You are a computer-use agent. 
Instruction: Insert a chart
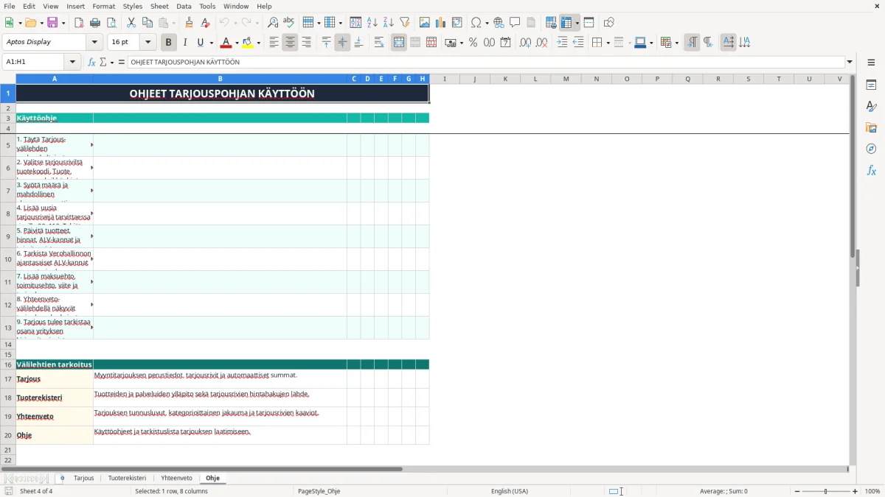(441, 23)
